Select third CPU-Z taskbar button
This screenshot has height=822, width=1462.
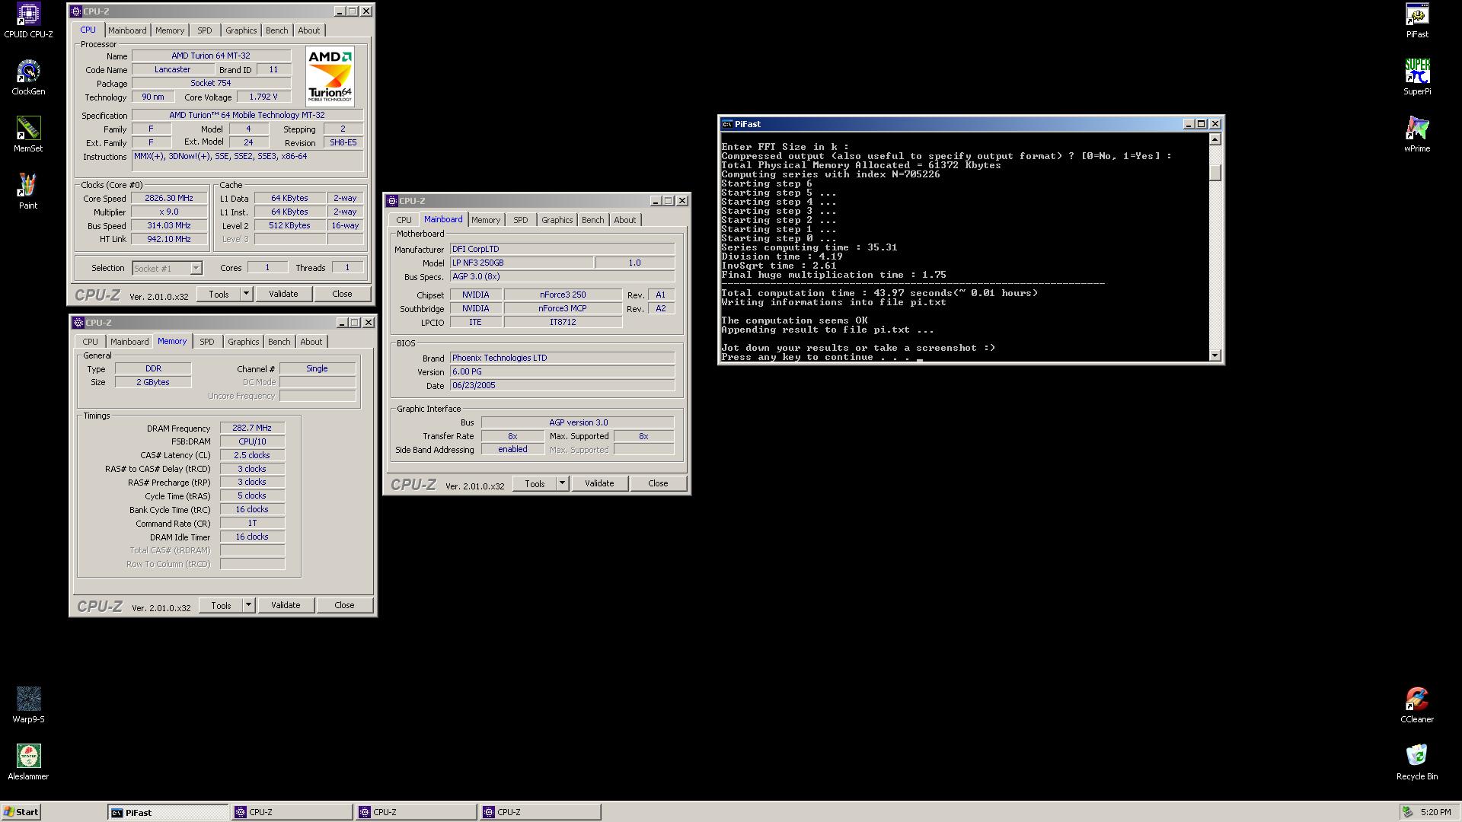click(x=541, y=812)
